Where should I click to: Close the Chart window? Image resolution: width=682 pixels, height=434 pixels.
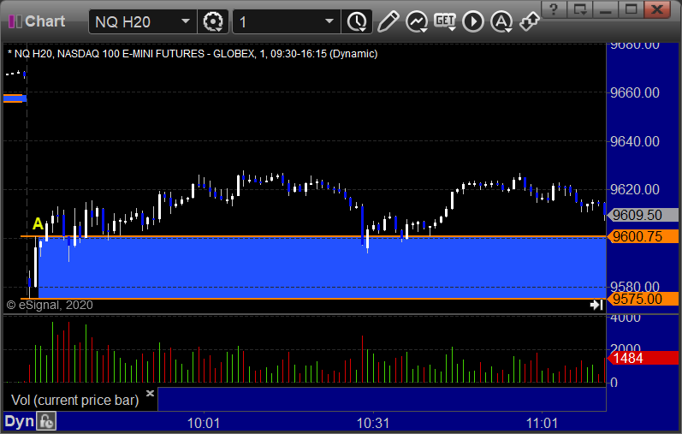(x=657, y=9)
